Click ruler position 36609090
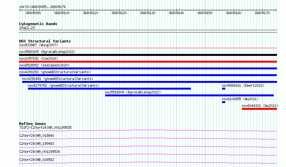Screen dimensions: 286x167 pyautogui.click(x=33, y=13)
